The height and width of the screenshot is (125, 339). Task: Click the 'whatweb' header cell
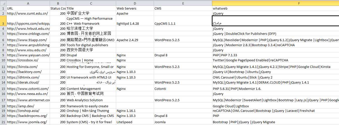(275, 8)
